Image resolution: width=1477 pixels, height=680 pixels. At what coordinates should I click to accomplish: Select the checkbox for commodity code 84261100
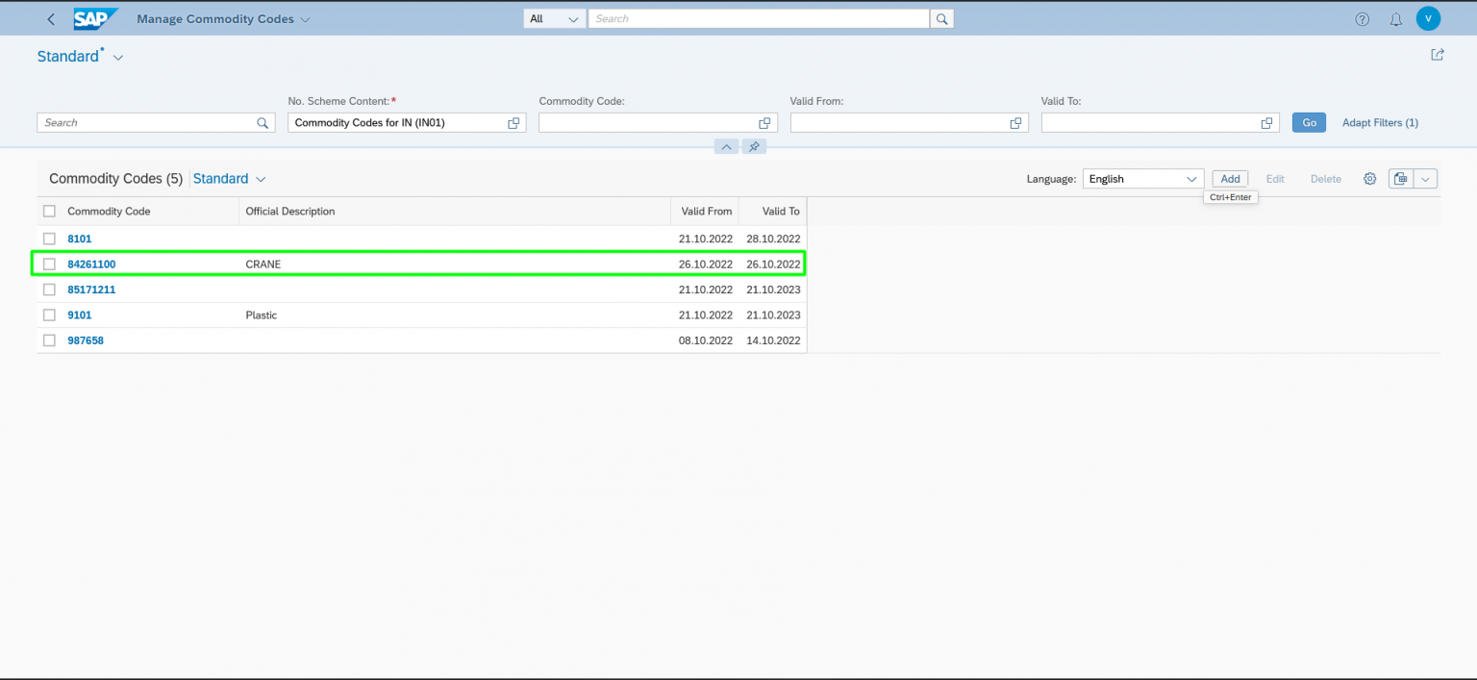click(49, 264)
